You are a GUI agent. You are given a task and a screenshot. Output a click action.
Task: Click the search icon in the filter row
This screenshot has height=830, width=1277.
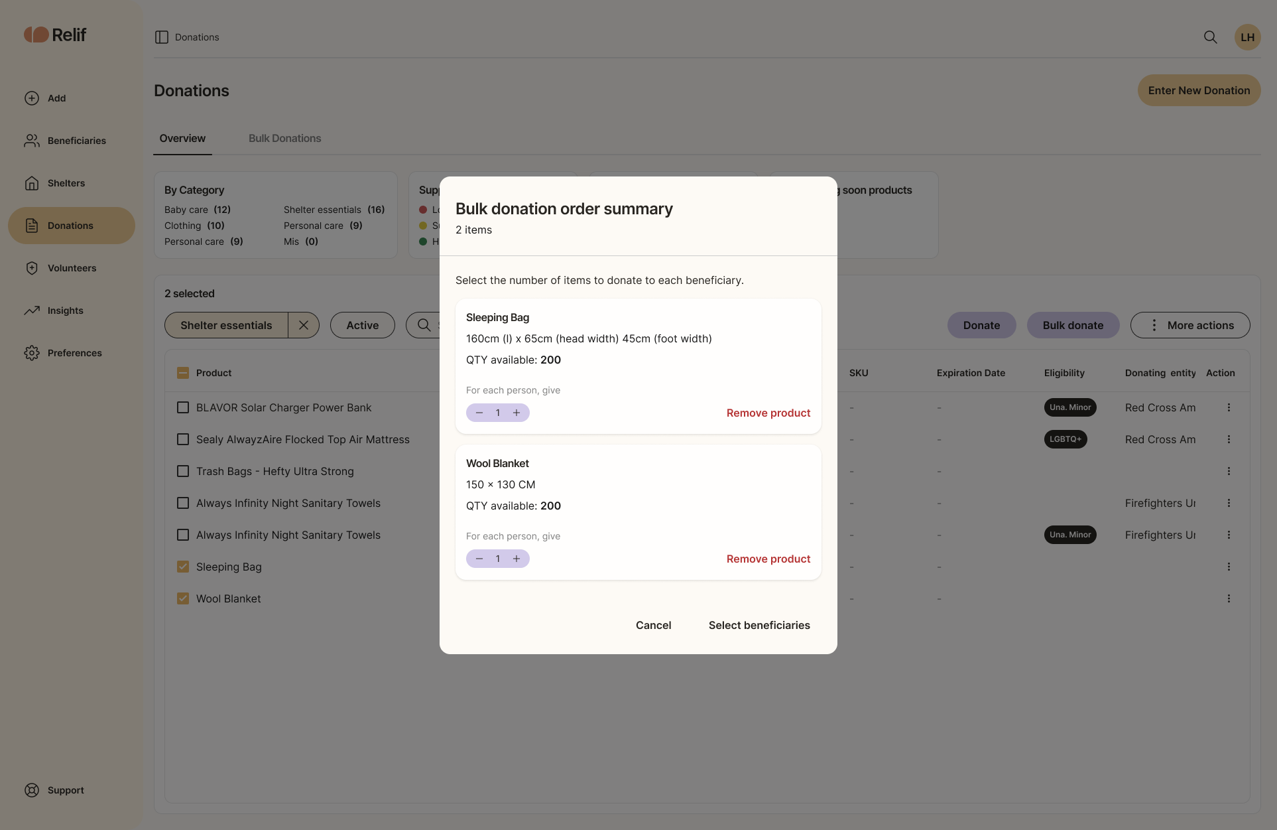424,325
